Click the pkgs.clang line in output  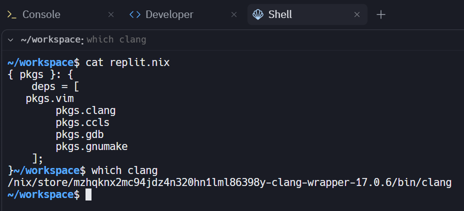[85, 110]
